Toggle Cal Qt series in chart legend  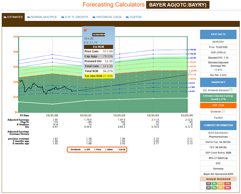click(x=121, y=149)
